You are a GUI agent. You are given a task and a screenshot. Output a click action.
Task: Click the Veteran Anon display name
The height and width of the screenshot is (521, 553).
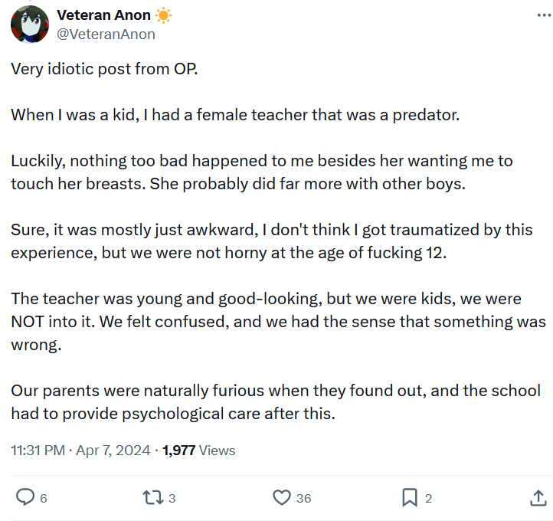tap(103, 15)
